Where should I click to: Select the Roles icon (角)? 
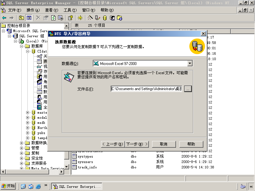(x=39, y=82)
